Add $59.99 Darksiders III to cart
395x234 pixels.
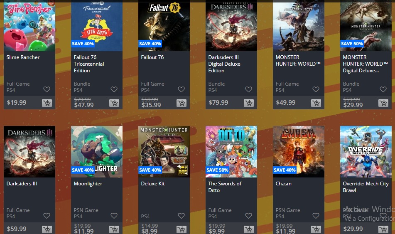click(47, 229)
